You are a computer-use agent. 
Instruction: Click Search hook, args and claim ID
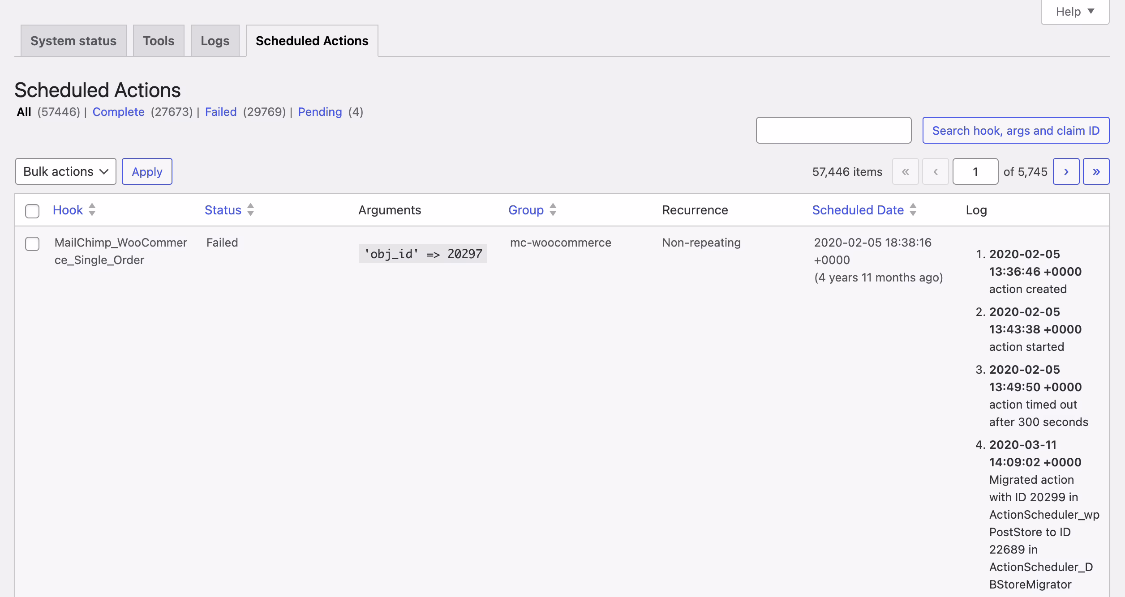pos(1016,130)
